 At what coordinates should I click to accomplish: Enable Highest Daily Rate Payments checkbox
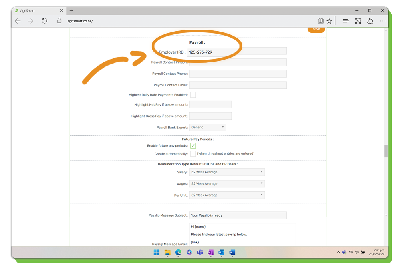click(x=193, y=95)
